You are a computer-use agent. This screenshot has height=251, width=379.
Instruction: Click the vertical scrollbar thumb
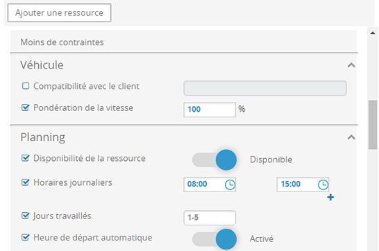(373, 125)
